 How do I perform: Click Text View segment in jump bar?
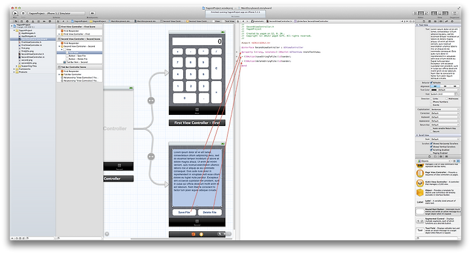229,22
